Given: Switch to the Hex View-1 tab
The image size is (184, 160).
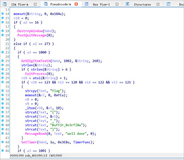Looking at the screenshot, I should [x=102, y=4].
